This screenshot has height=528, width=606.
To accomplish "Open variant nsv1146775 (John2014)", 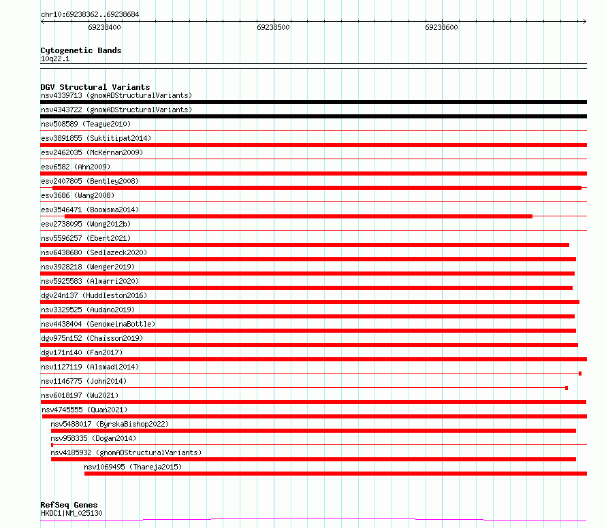I will pos(84,381).
